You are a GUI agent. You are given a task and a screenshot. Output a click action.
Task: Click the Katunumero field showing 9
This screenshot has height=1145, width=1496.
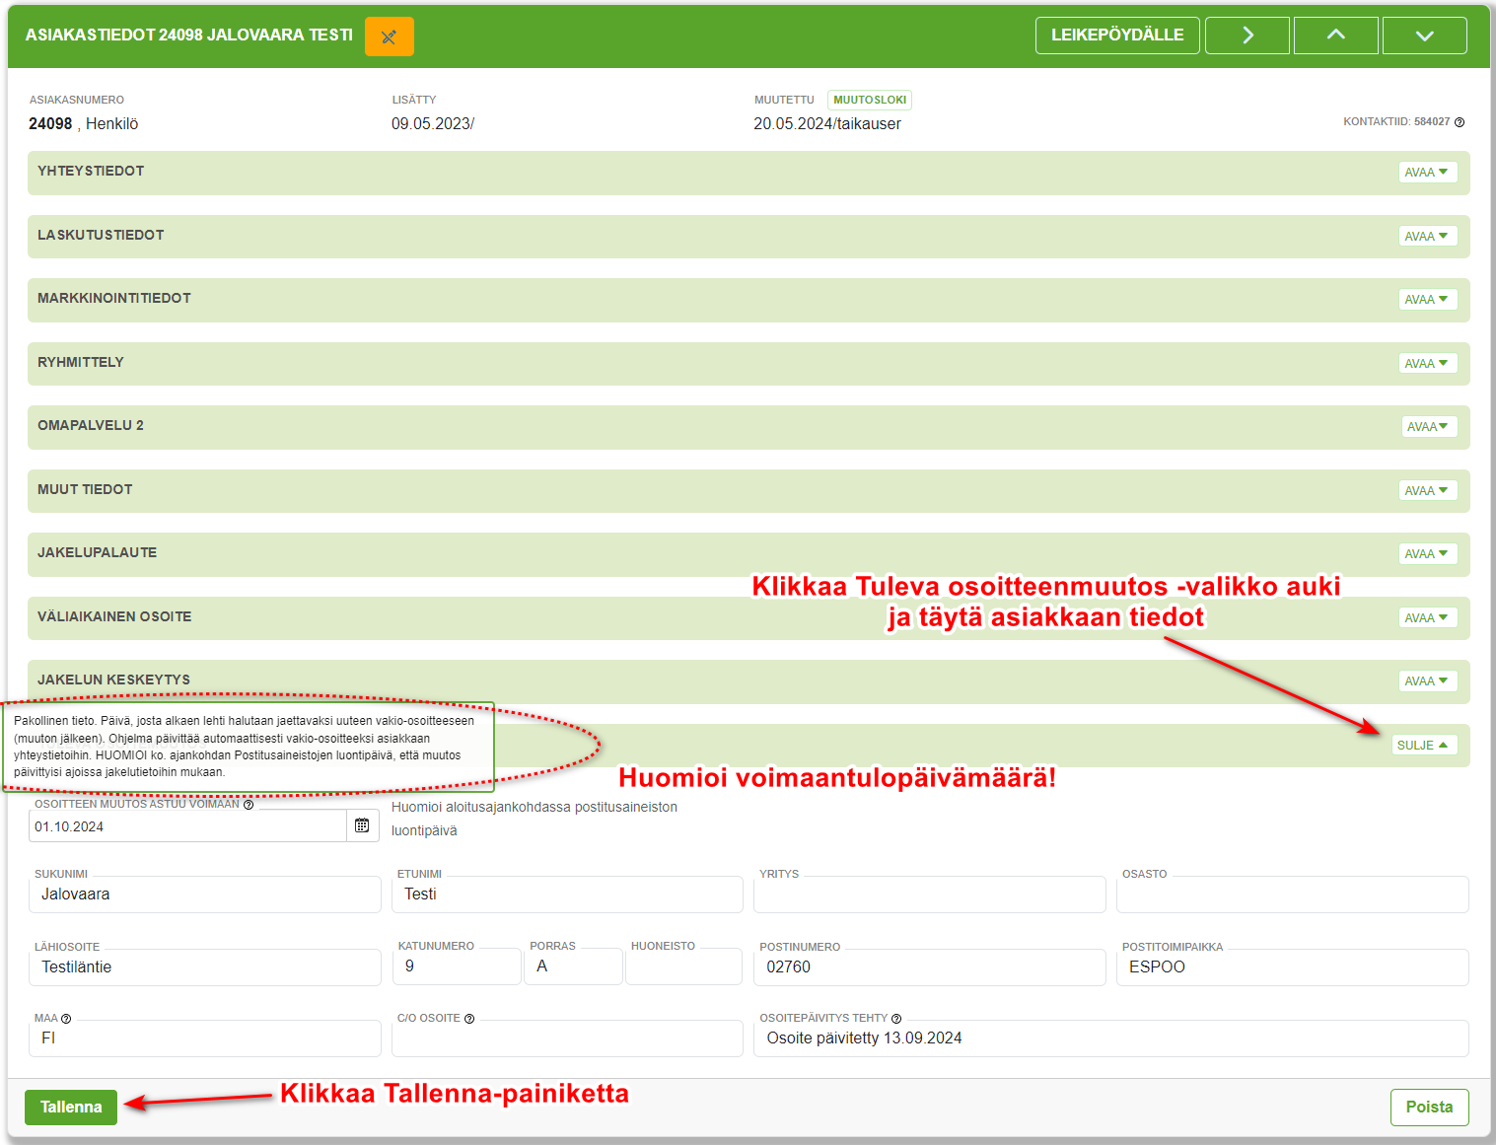tap(457, 966)
